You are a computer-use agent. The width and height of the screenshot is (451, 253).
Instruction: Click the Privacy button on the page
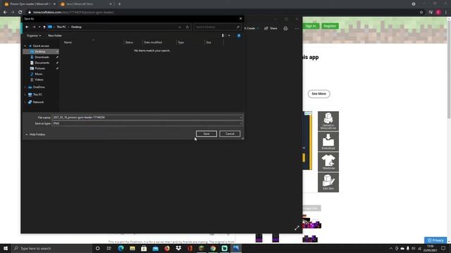coord(435,240)
